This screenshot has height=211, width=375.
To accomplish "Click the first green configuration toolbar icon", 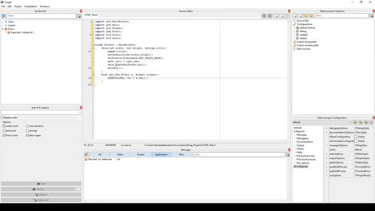I will pyautogui.click(x=355, y=122).
